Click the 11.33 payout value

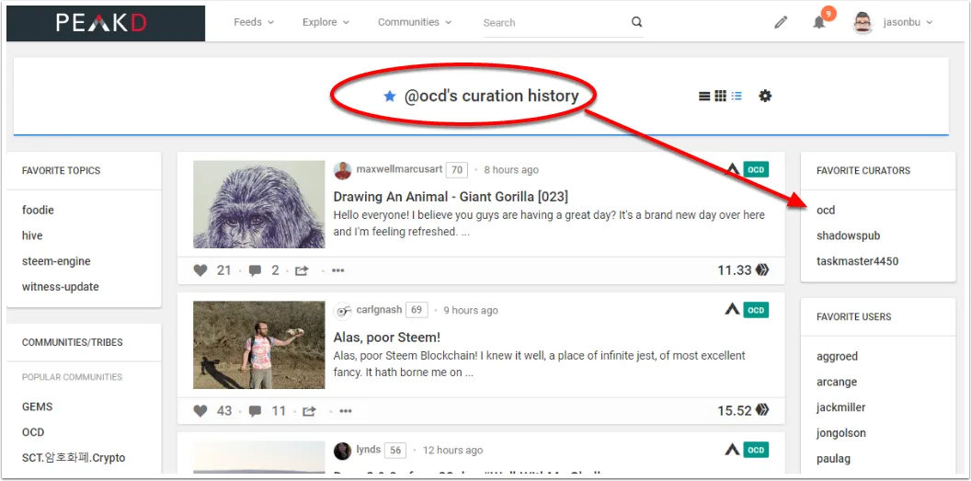click(x=735, y=270)
